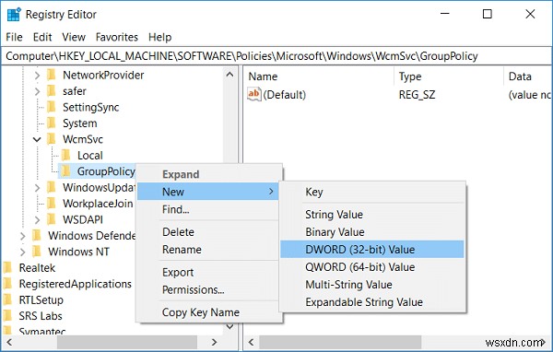Click the WcmSvc folder icon

pyautogui.click(x=52, y=139)
